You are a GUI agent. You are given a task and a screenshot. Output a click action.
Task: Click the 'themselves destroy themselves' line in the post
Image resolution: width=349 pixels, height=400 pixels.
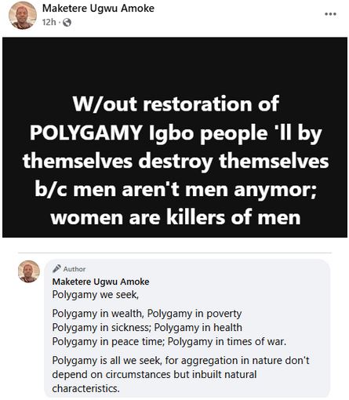click(x=176, y=161)
